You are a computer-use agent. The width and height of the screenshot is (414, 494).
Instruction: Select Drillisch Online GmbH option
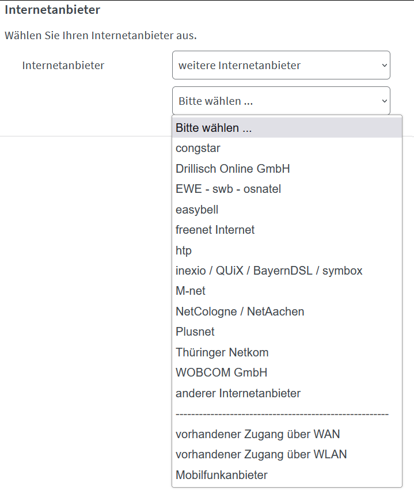pos(287,169)
